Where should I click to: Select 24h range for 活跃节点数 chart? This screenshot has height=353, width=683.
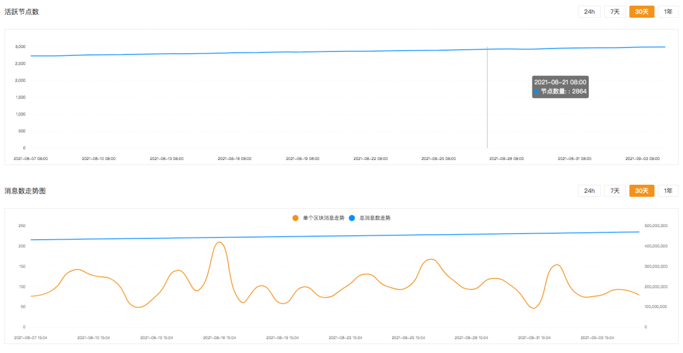[589, 12]
